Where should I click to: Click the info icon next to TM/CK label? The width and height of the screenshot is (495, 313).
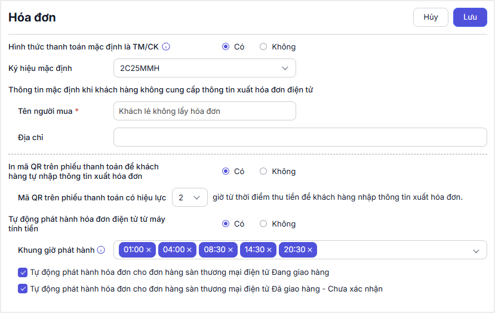[x=166, y=47]
